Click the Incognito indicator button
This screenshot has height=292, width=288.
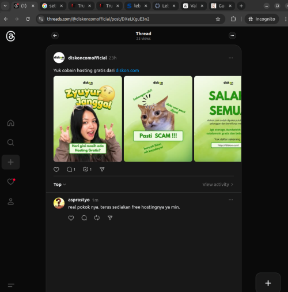pyautogui.click(x=262, y=19)
